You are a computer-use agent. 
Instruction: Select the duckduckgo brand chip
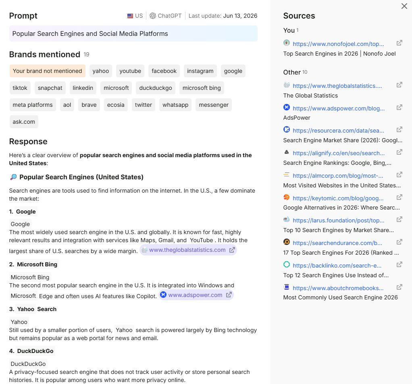(x=156, y=88)
